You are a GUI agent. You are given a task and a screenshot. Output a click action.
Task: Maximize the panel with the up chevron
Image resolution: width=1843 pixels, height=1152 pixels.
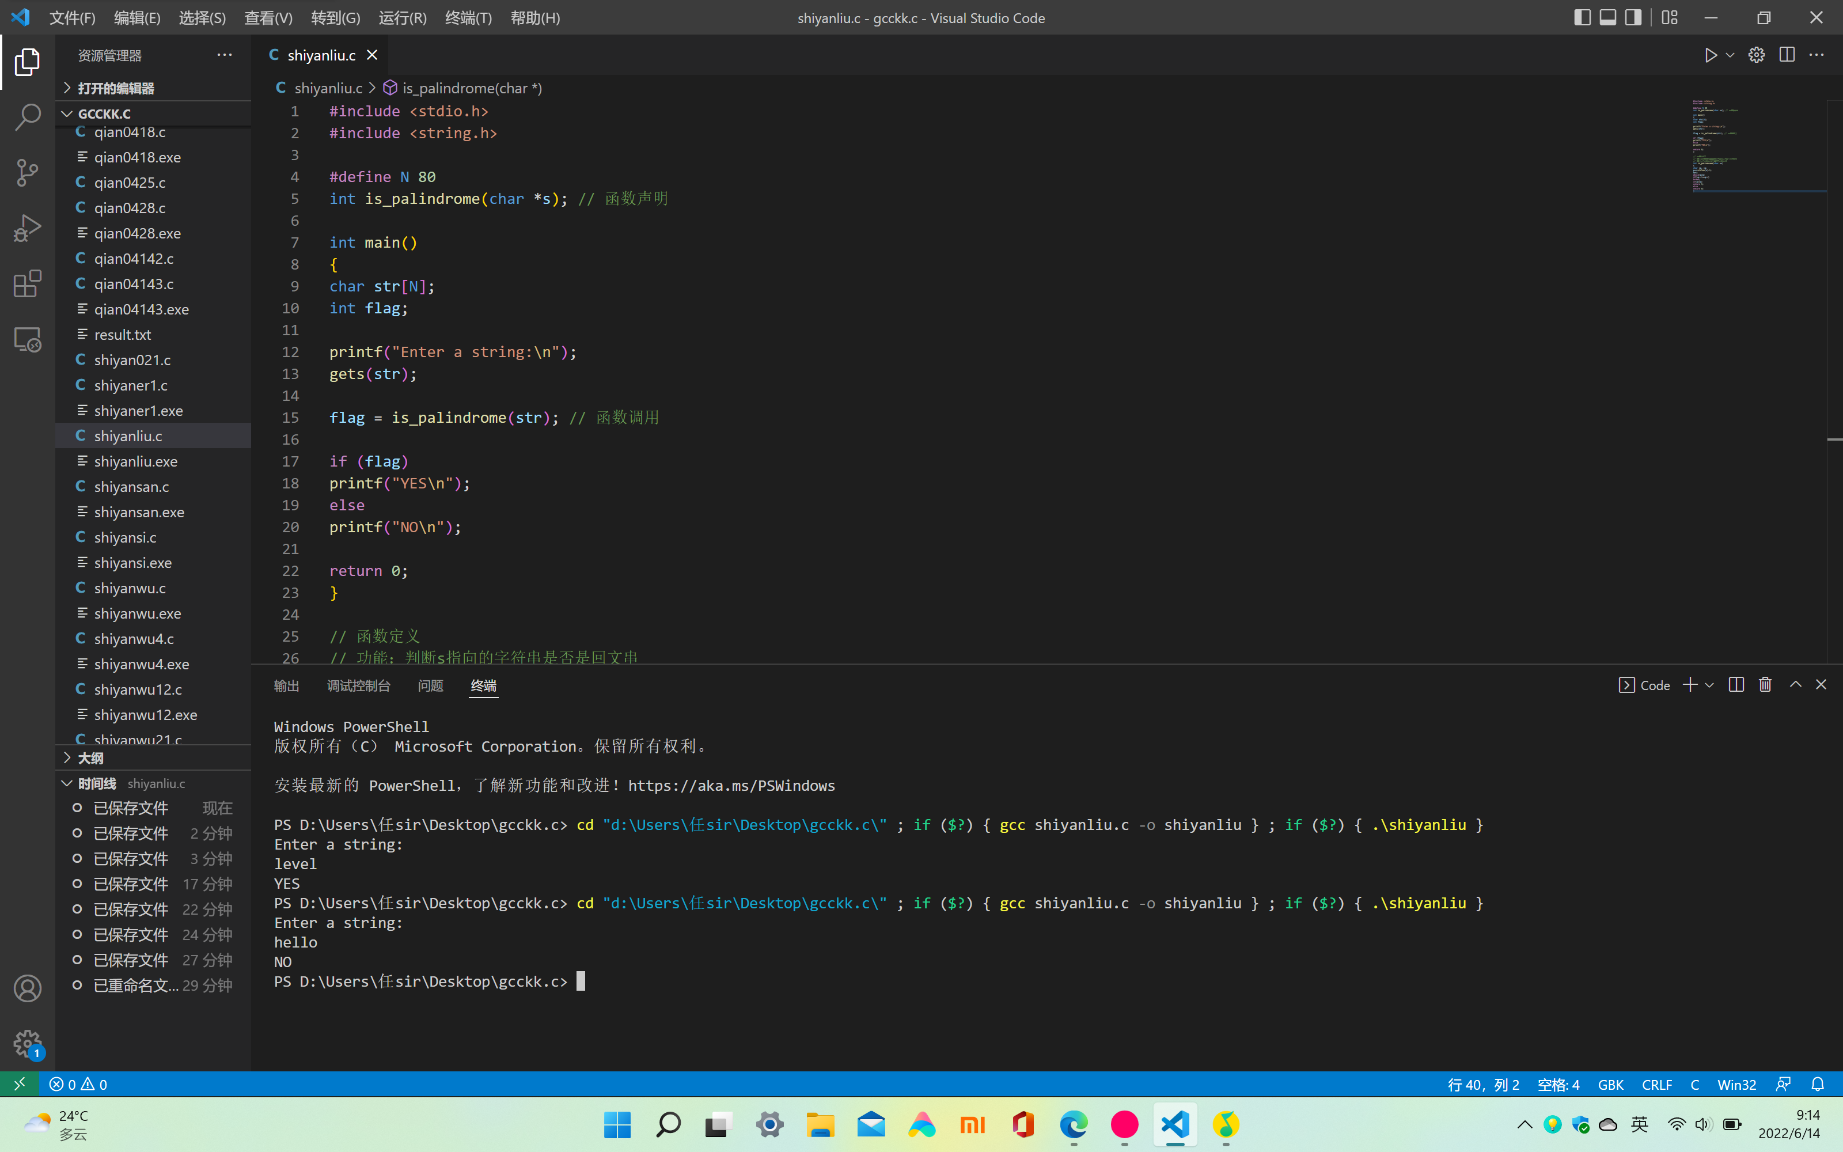(1795, 684)
